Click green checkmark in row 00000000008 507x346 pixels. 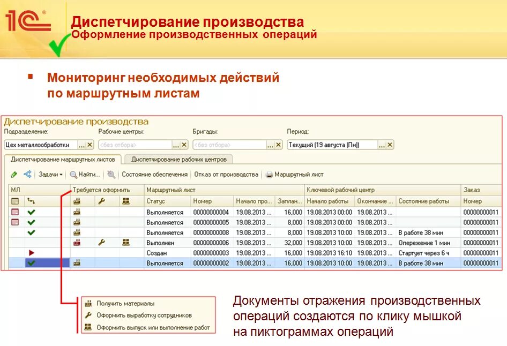[31, 232]
